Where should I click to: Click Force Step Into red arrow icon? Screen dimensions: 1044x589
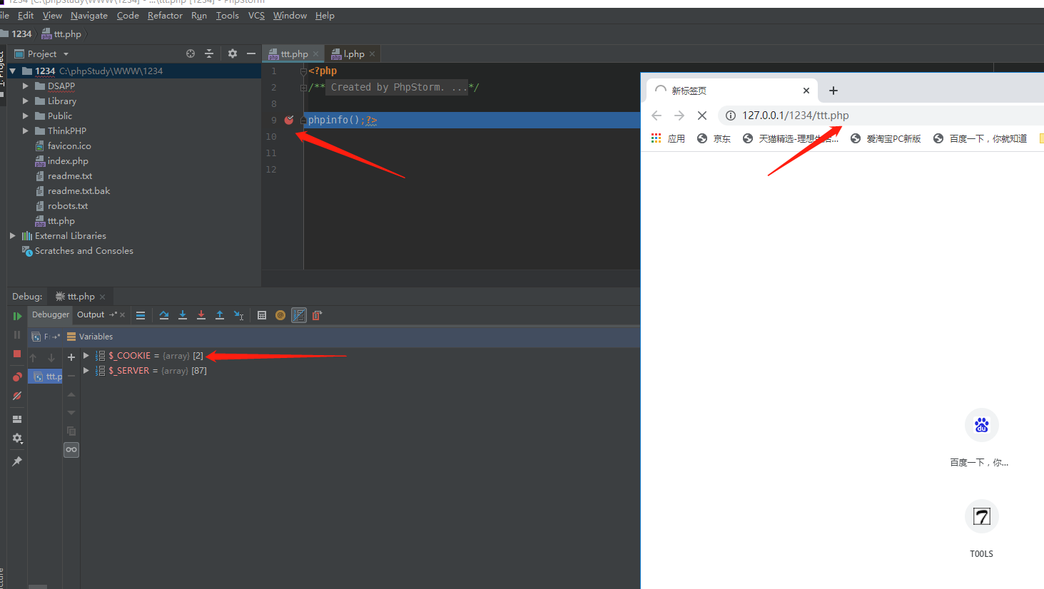click(x=201, y=315)
